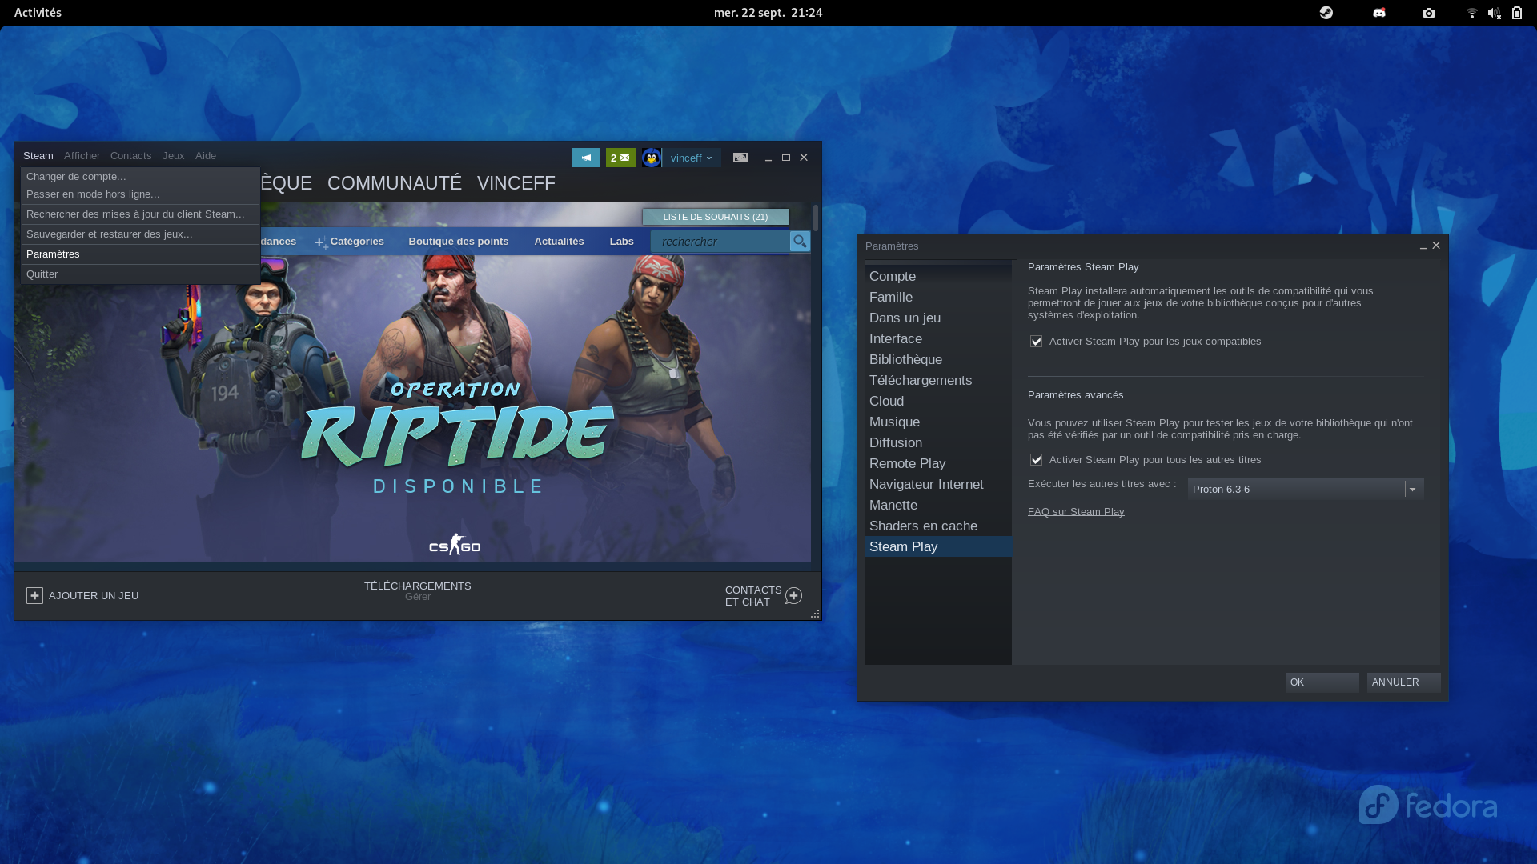Open the Steam menu in menu bar

(x=38, y=156)
